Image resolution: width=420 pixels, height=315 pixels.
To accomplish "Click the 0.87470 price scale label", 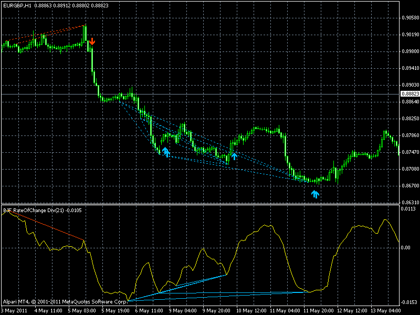I will coord(411,152).
